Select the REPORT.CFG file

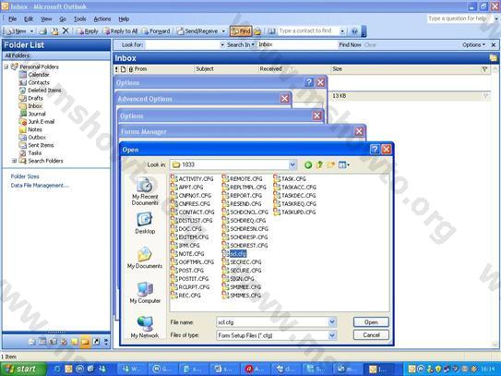click(242, 195)
